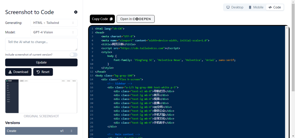The width and height of the screenshot is (295, 138).
Task: Click the download arrow icon
Action: [10, 72]
